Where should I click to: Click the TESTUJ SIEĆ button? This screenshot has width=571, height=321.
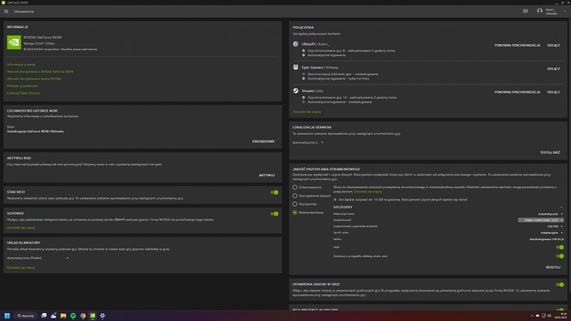550,152
